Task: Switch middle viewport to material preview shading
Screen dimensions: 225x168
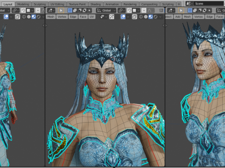Action: (x=150, y=17)
